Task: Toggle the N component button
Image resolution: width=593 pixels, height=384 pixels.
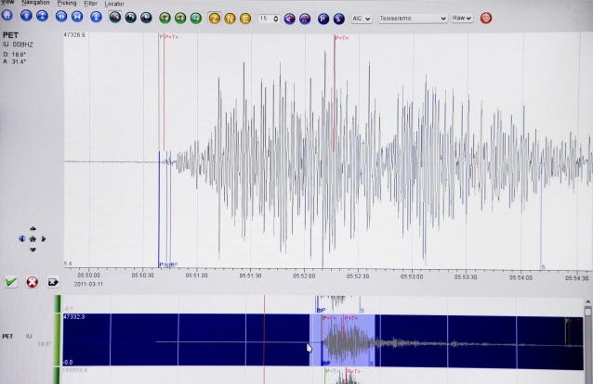Action: 230,18
